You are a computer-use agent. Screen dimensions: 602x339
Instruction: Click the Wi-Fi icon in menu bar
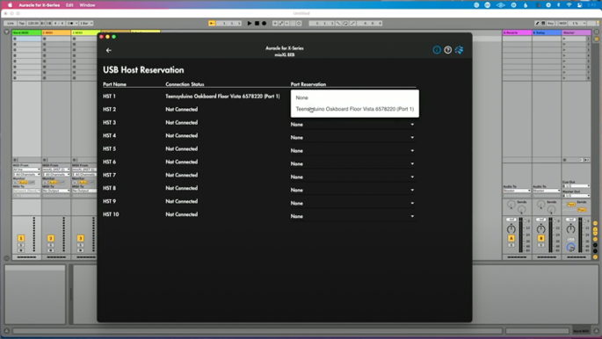point(569,5)
